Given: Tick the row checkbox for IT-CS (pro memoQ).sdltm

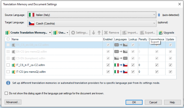Looking at the screenshot, I should click(8, 72).
